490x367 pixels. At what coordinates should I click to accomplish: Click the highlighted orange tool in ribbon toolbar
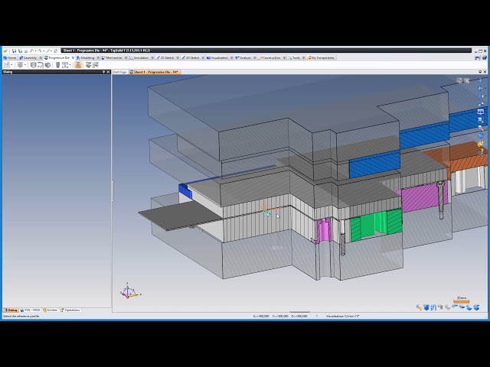point(78,65)
